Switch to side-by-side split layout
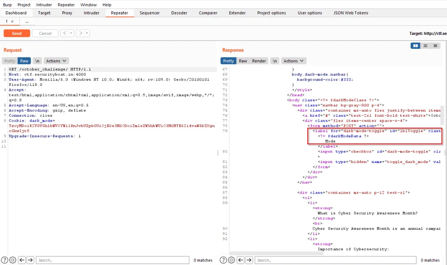Image resolution: width=447 pixels, height=265 pixels. [416, 45]
